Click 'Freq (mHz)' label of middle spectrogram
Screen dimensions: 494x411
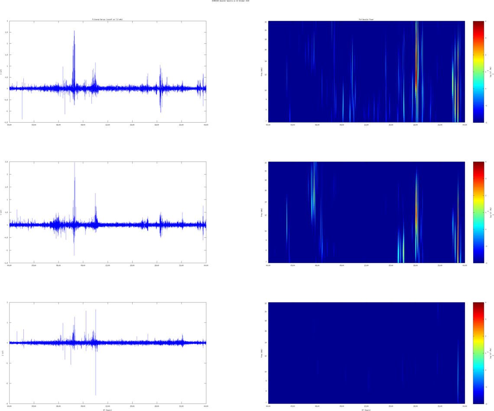click(x=261, y=212)
